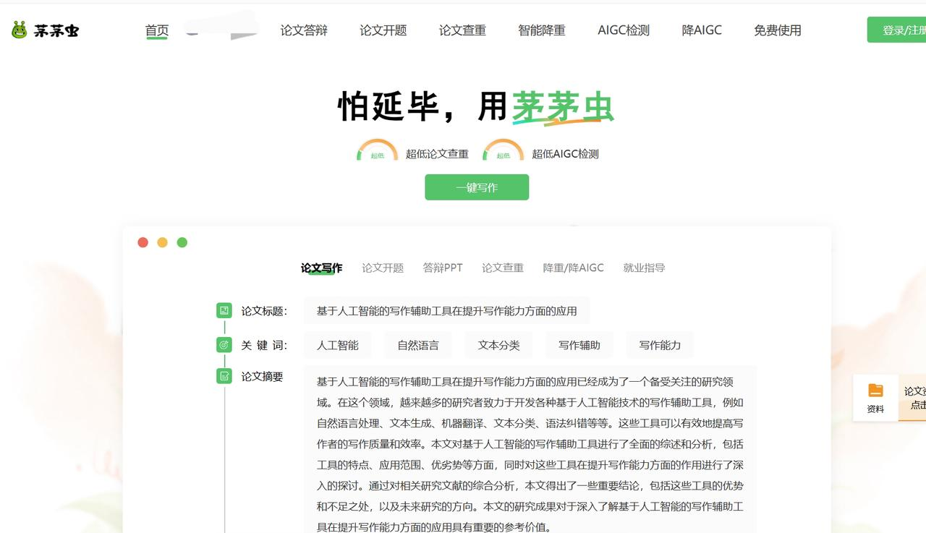Screen dimensions: 926x533
Task: Switch to the 答辩PPT tab
Action: click(443, 268)
